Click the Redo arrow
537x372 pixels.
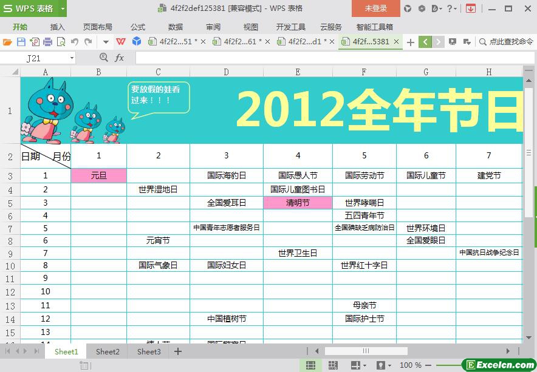[x=88, y=42]
